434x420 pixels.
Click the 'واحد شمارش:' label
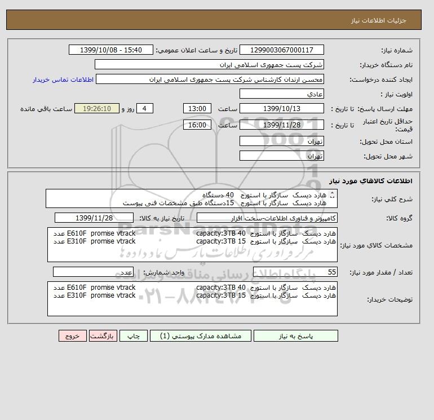pos(164,272)
